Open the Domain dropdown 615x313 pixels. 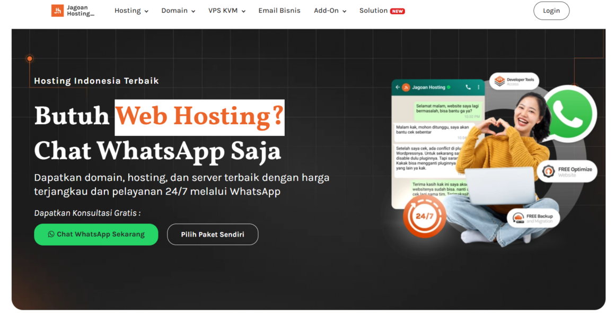pos(178,10)
